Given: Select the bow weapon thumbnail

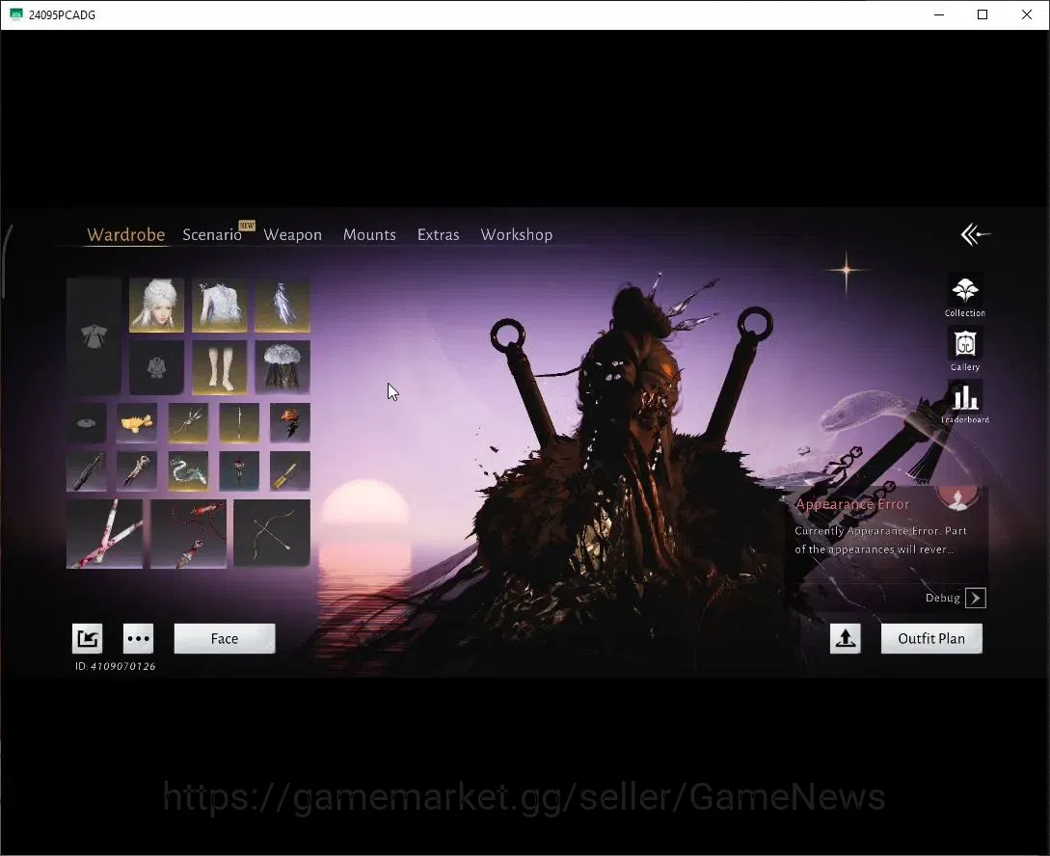Looking at the screenshot, I should (x=272, y=533).
